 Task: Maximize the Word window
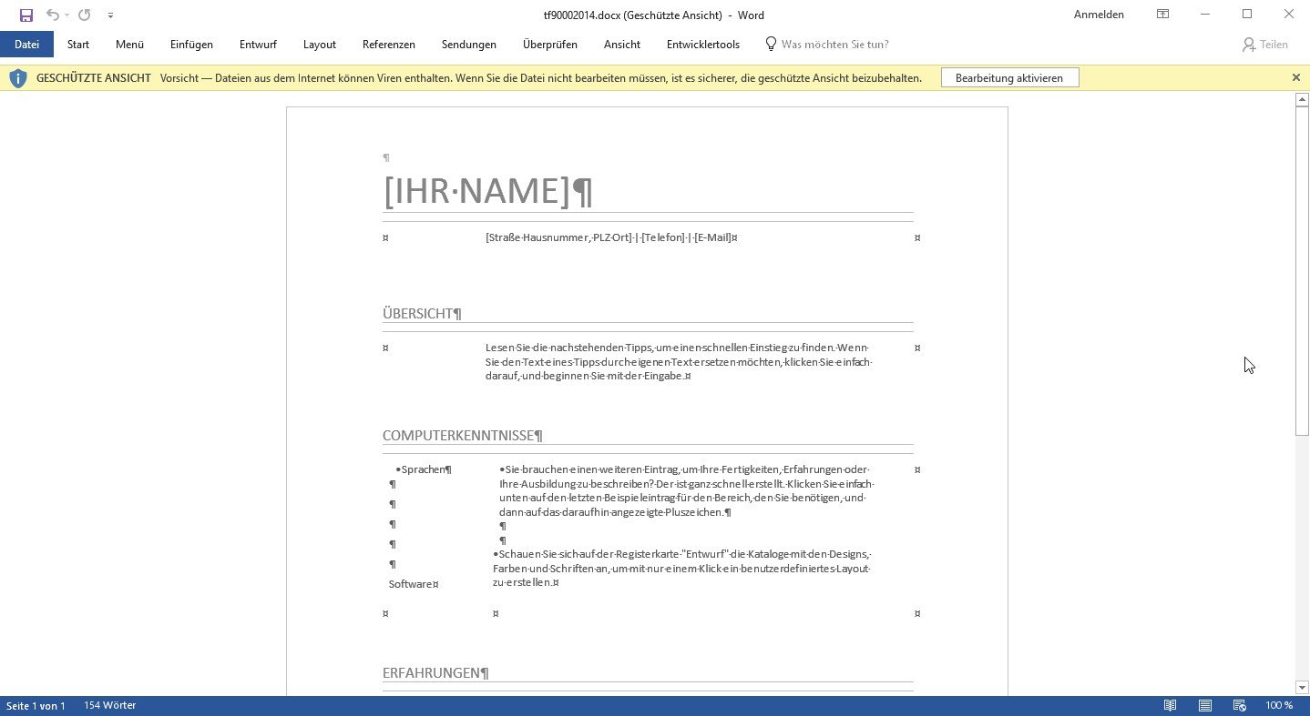point(1247,15)
